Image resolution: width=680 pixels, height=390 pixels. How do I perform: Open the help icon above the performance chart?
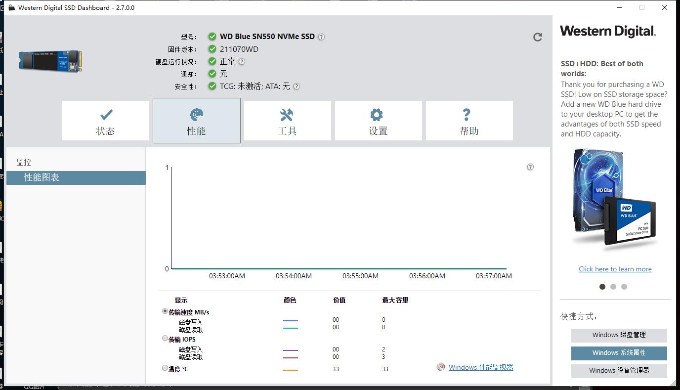pos(530,167)
